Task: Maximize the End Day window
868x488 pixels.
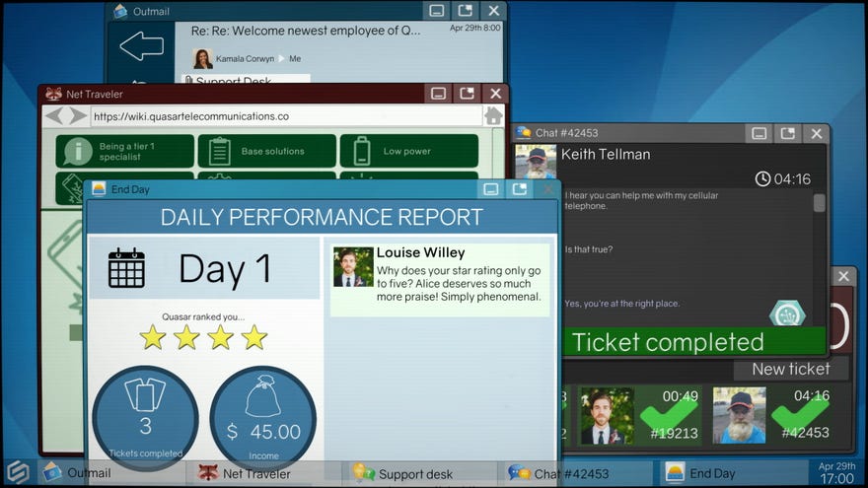Action: point(519,189)
